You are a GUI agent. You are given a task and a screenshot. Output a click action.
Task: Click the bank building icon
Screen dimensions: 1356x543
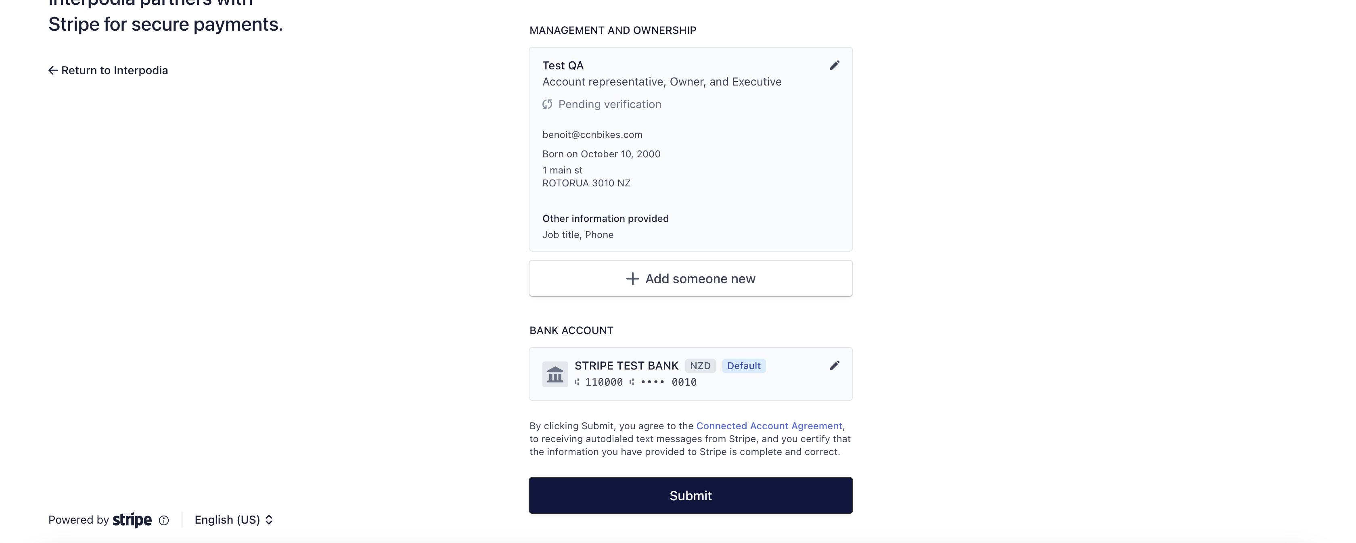555,374
